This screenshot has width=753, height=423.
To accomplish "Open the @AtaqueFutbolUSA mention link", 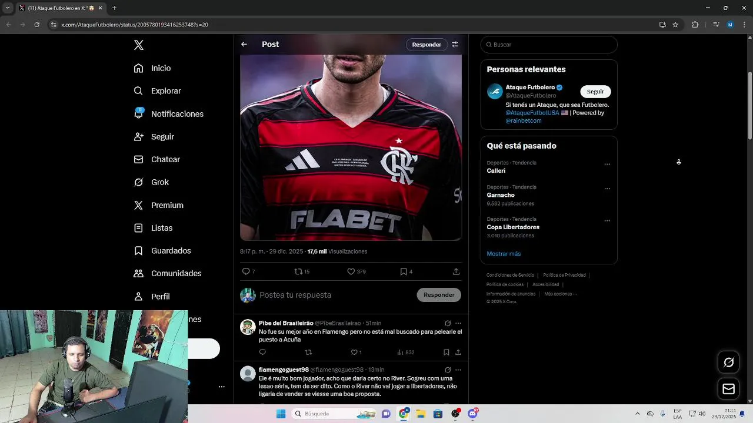I will point(532,113).
